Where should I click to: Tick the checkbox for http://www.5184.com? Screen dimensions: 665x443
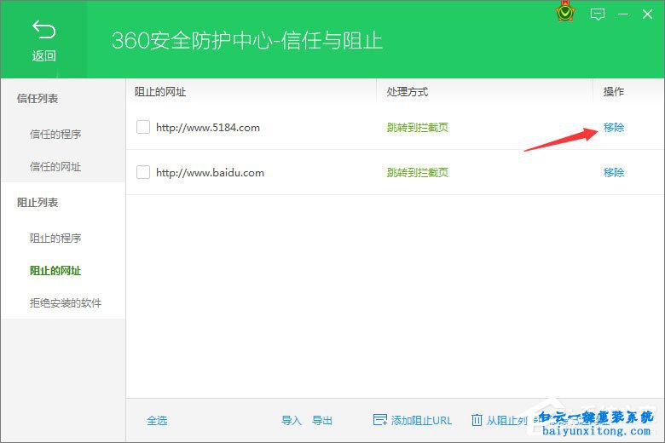tap(143, 127)
